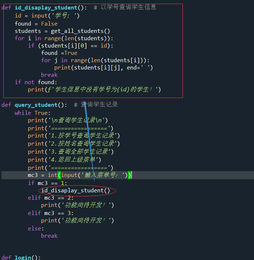The image size is (254, 260).
Task: Click 'for j in range(len(students[i])):' line
Action: (x=95, y=60)
